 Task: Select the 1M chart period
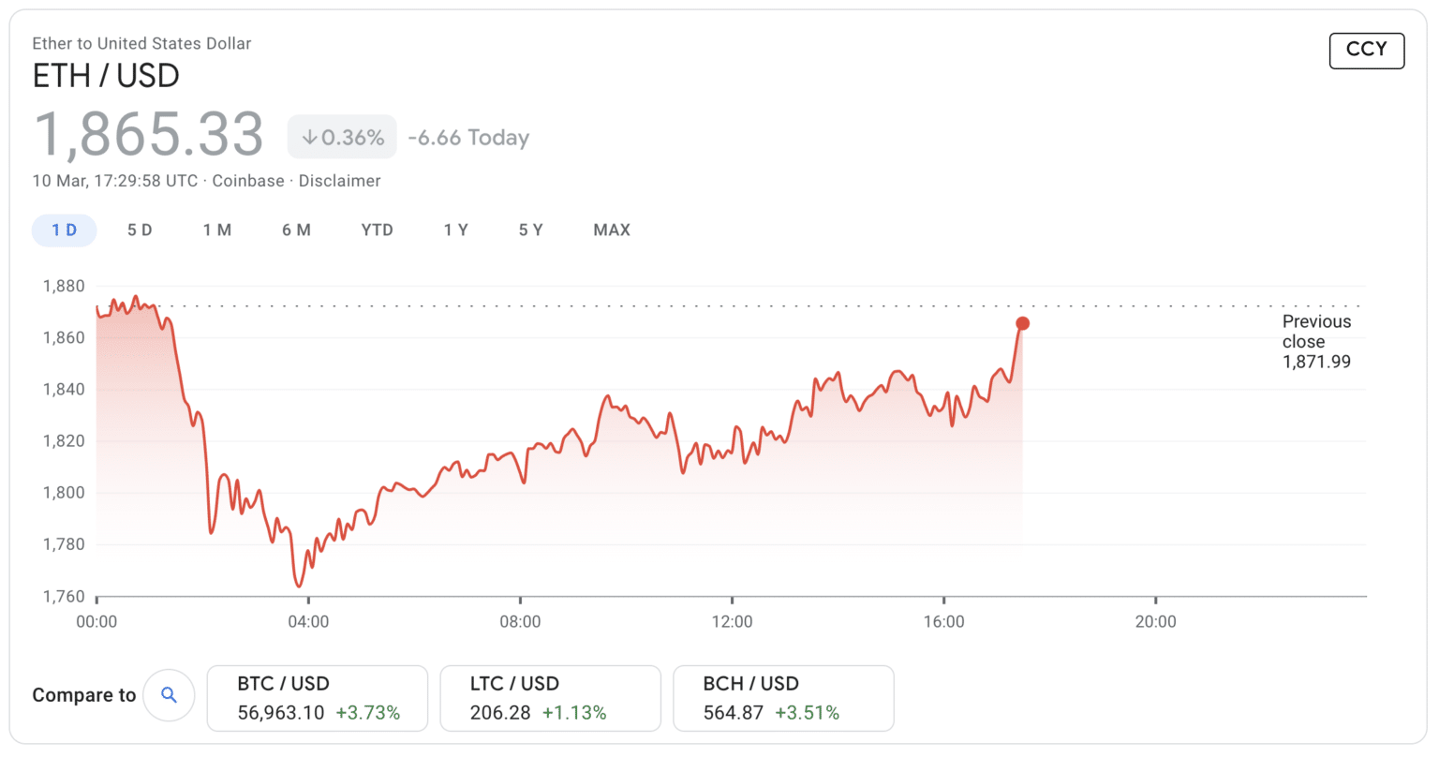[x=217, y=230]
